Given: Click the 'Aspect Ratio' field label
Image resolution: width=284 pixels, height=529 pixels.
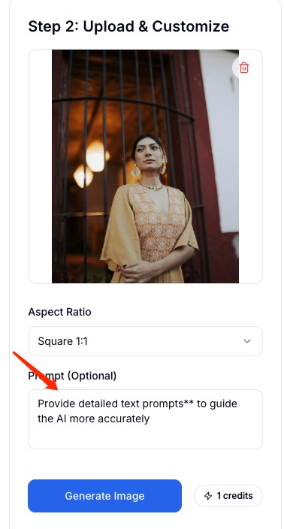Looking at the screenshot, I should click(x=59, y=312).
